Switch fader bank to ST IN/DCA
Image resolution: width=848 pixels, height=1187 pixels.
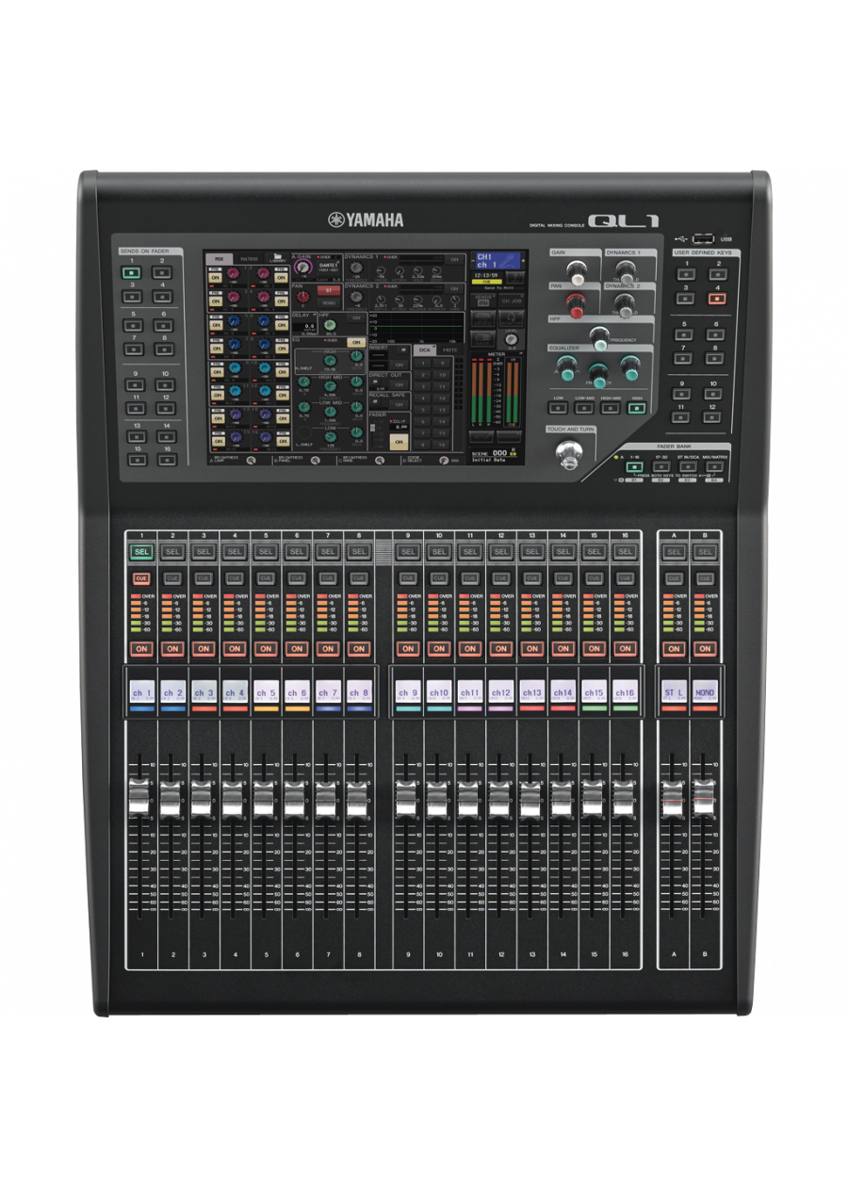pyautogui.click(x=688, y=466)
